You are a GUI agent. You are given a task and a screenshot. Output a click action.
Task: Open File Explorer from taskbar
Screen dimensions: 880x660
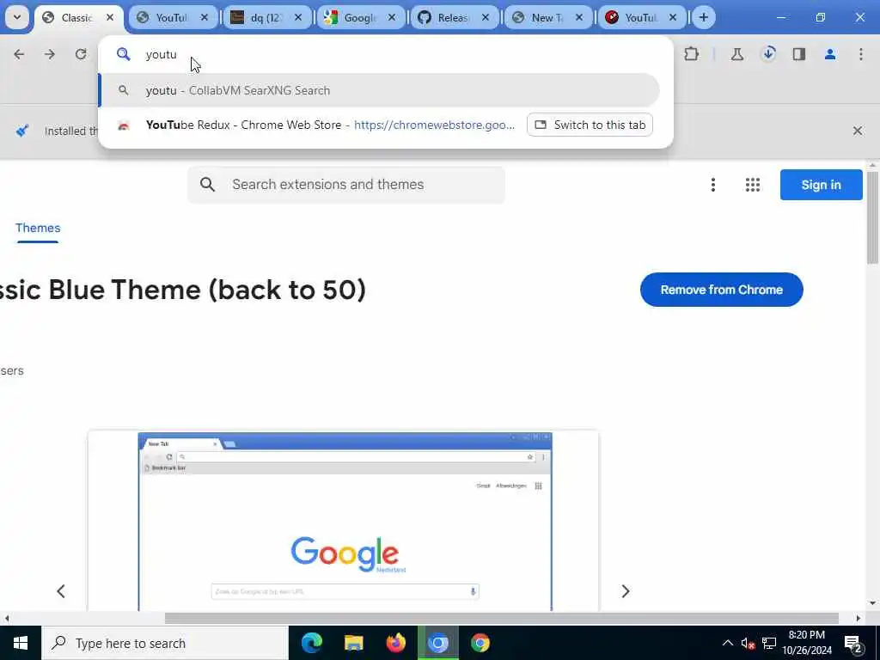pos(353,643)
